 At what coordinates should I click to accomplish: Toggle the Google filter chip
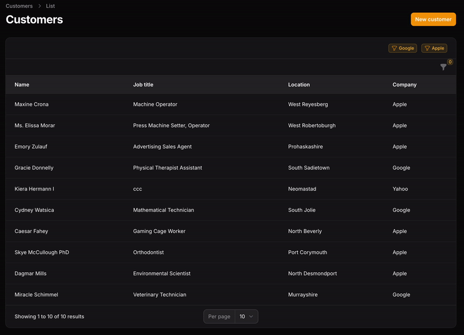[x=403, y=49]
